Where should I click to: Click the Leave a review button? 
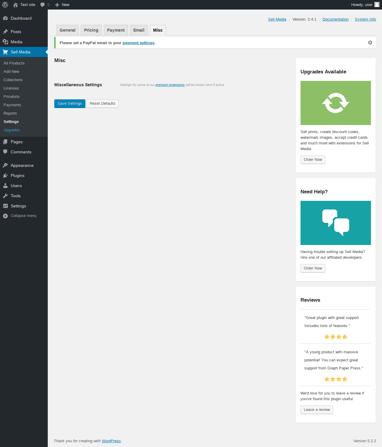coord(317,410)
